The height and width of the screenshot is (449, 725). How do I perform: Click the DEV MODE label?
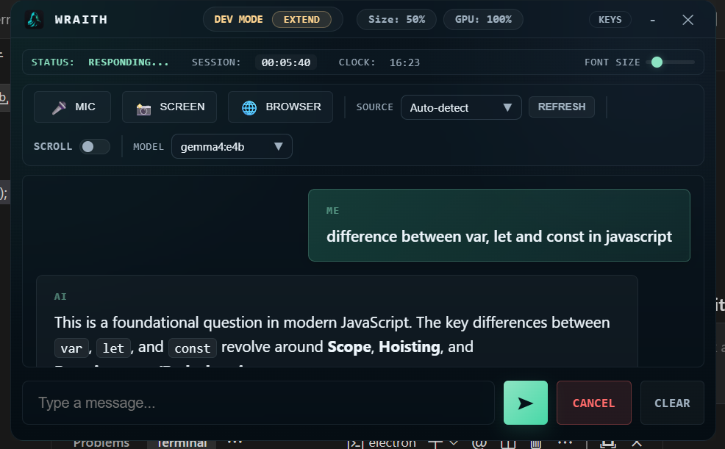[238, 19]
